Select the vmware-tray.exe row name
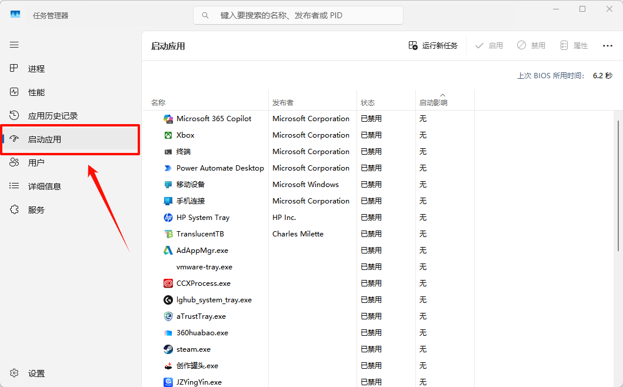Viewport: 623px width, 387px height. [x=204, y=267]
